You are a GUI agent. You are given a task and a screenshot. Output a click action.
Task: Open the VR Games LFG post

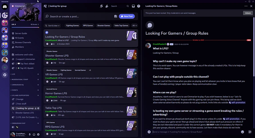coord(91,76)
